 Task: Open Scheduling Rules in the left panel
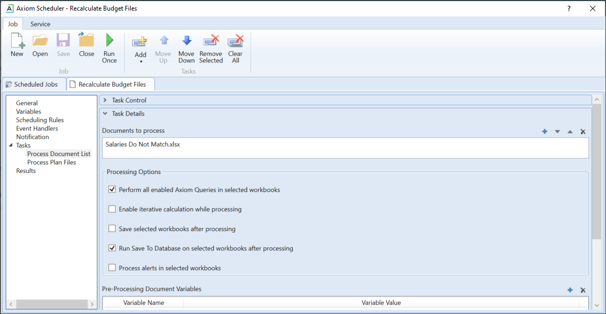click(x=40, y=120)
